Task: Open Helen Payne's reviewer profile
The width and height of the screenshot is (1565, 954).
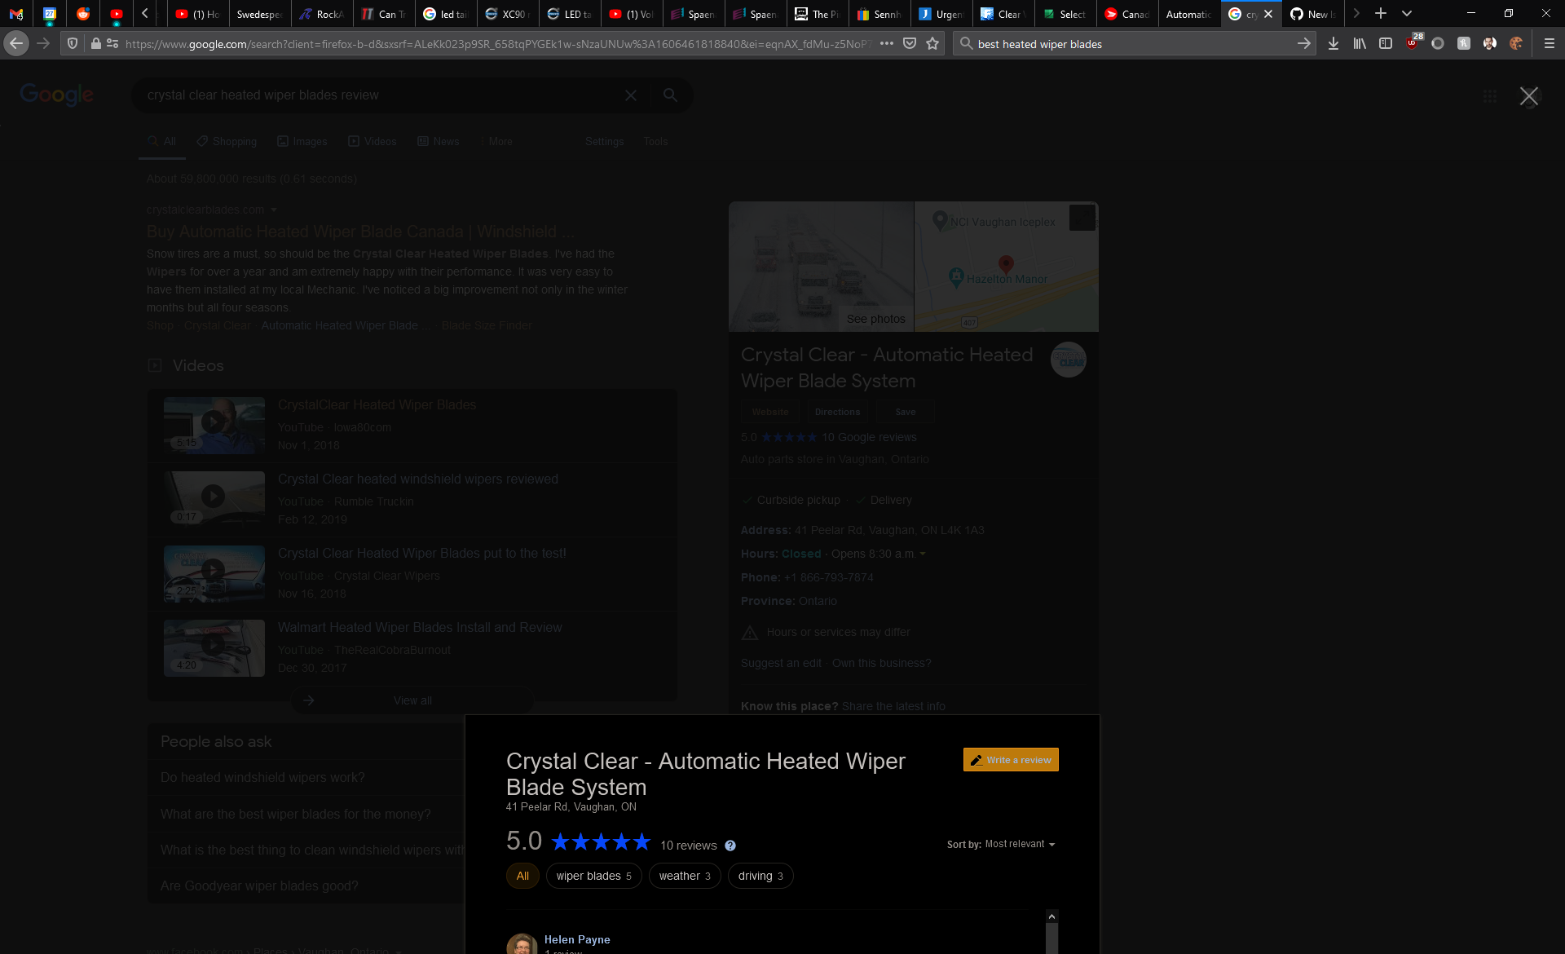Action: click(577, 939)
